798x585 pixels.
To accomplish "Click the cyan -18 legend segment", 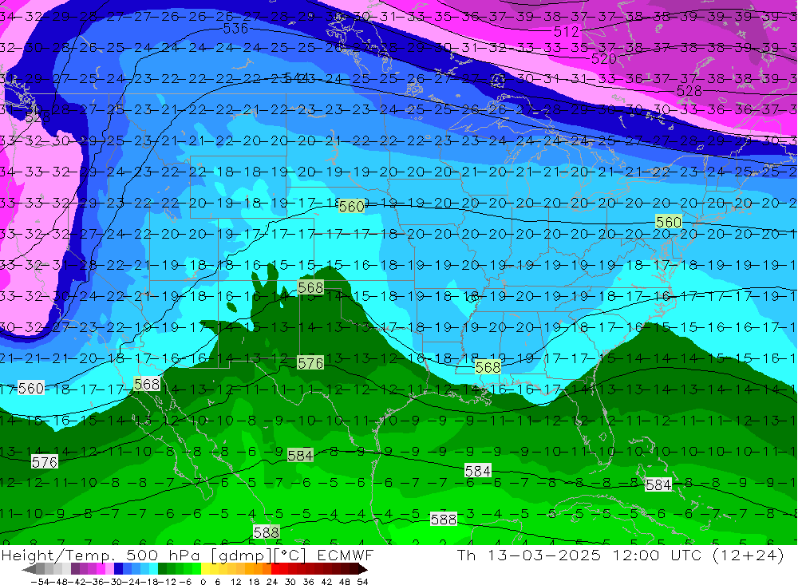I will pos(153,569).
